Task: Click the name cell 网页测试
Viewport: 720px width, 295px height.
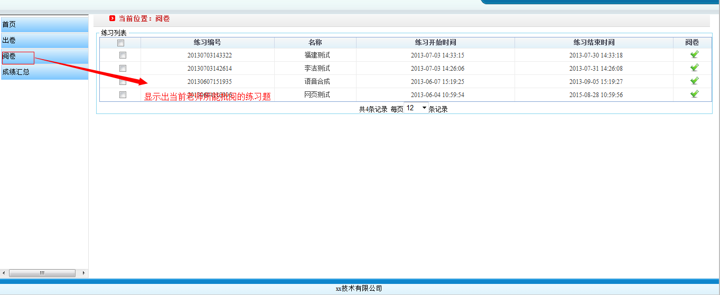Action: tap(317, 94)
